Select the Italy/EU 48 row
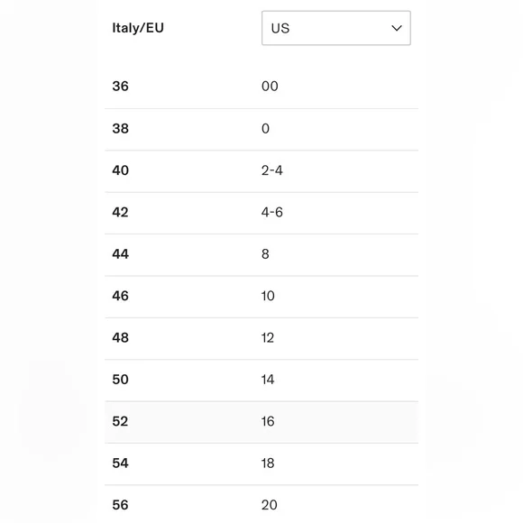This screenshot has height=523, width=523. [261, 338]
